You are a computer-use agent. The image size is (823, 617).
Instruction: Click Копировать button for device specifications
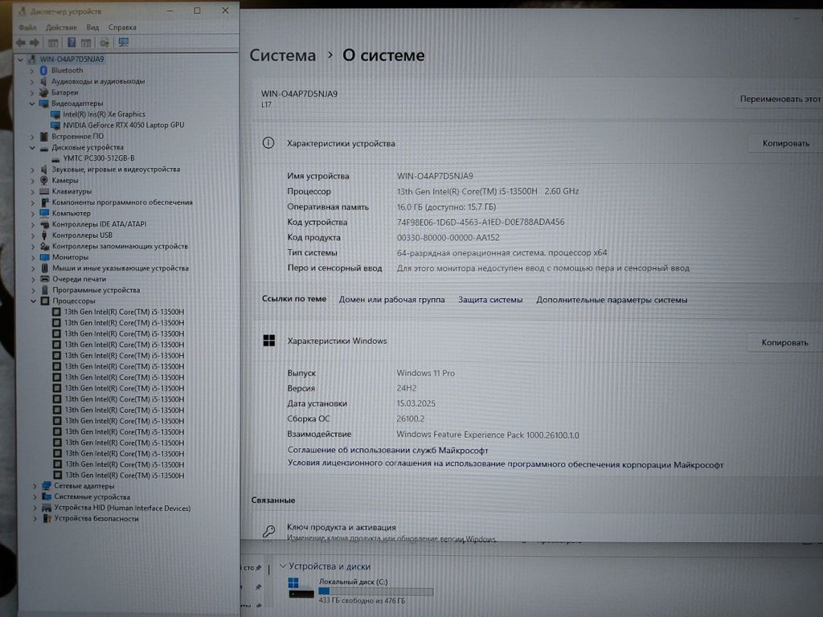click(x=784, y=143)
